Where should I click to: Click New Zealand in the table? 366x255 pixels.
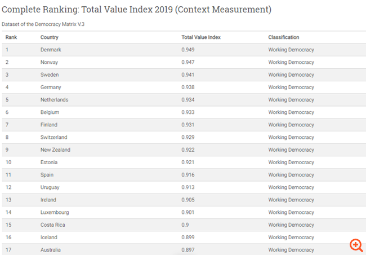tap(55, 150)
